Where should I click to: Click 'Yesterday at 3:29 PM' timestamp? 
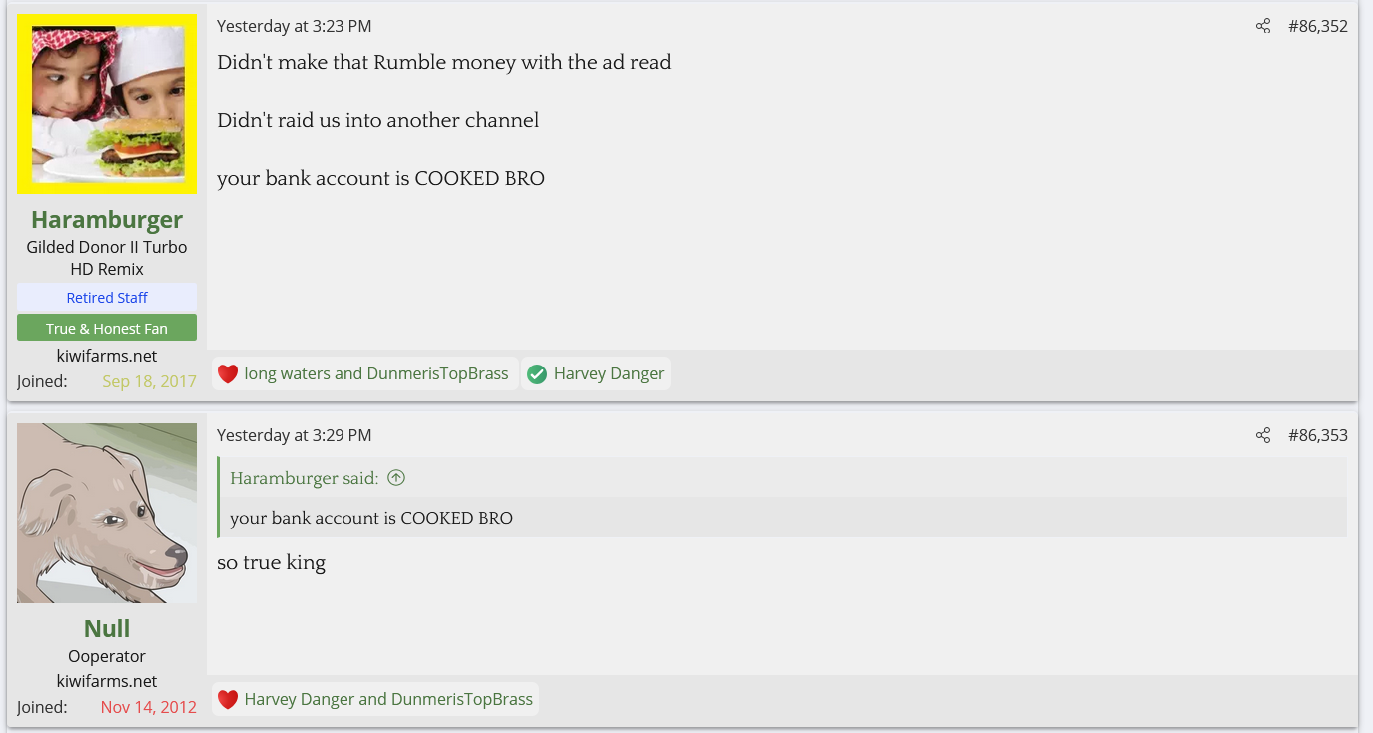[x=294, y=435]
